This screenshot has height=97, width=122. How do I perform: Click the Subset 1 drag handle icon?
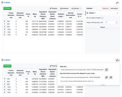click(87, 13)
